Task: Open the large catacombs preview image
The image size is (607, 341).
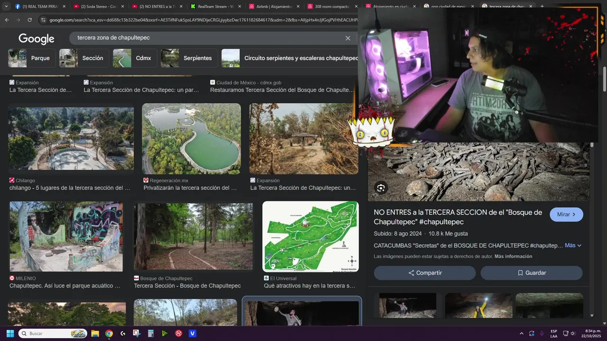Action: [x=478, y=171]
